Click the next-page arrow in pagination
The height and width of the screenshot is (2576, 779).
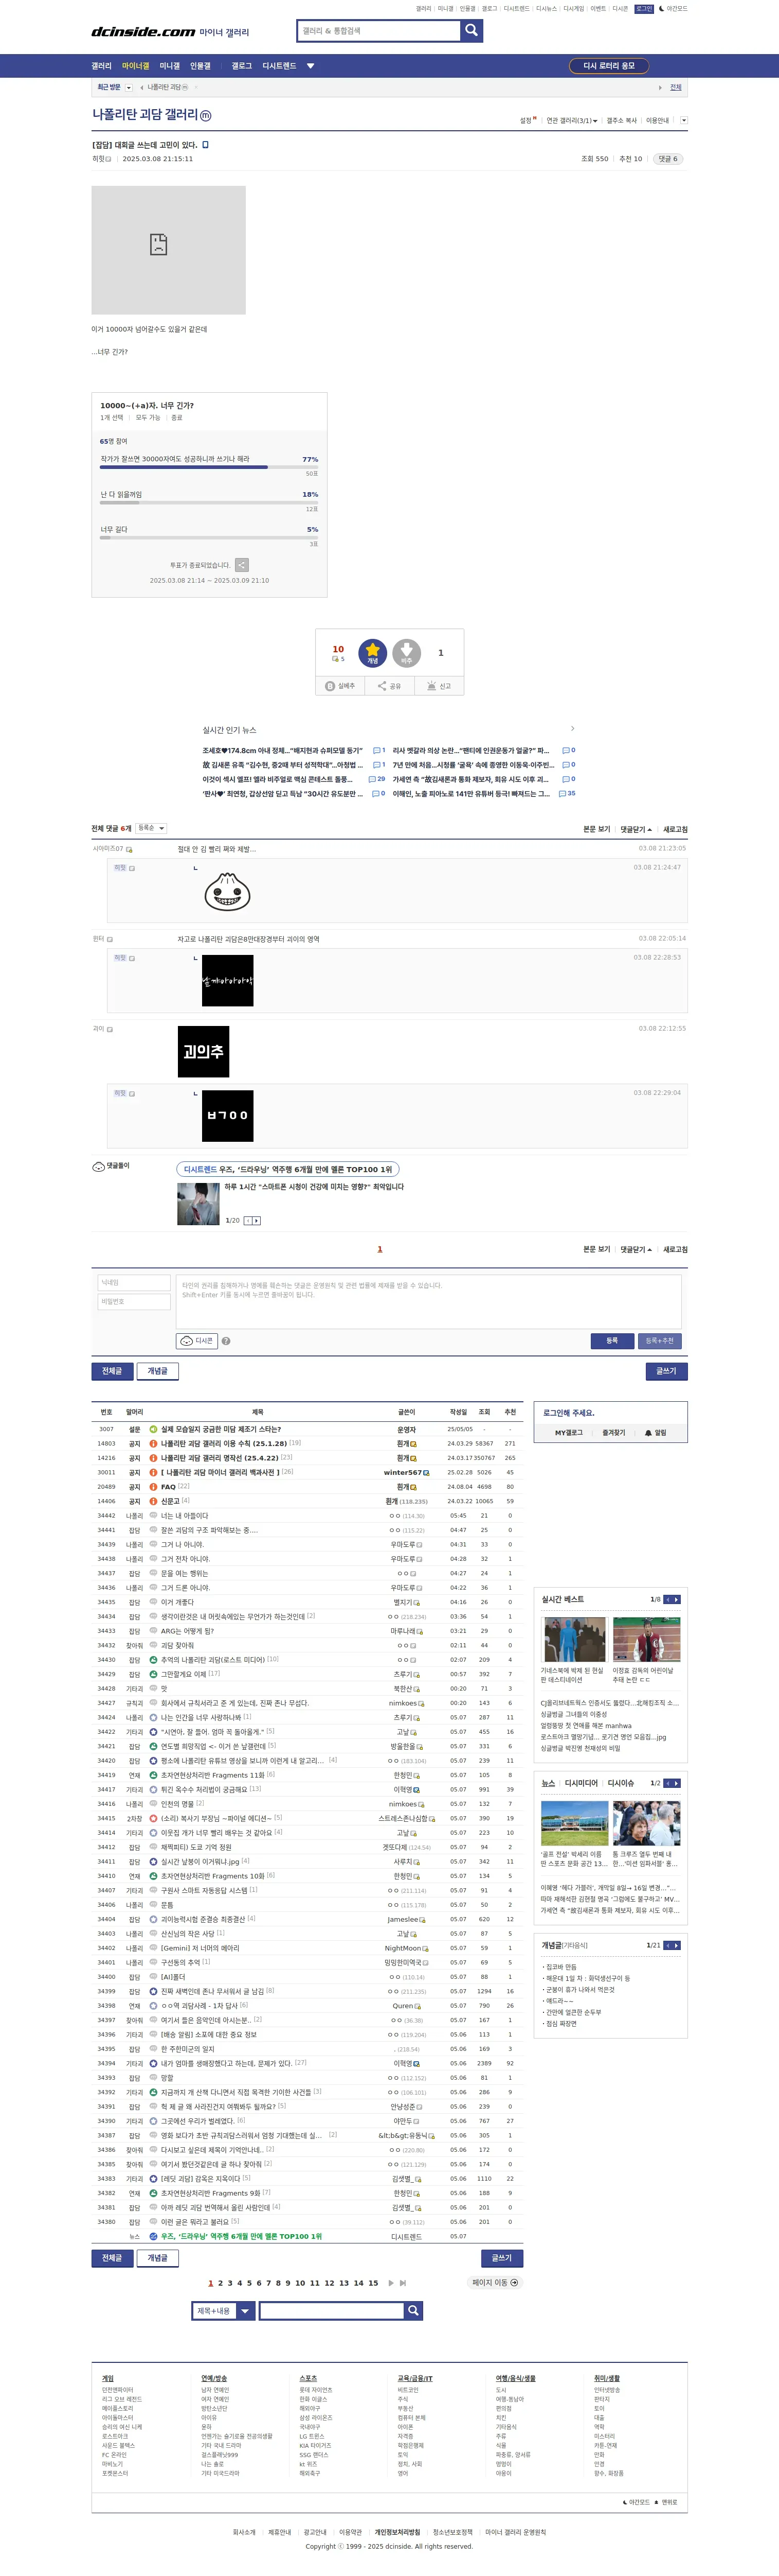pos(390,2283)
